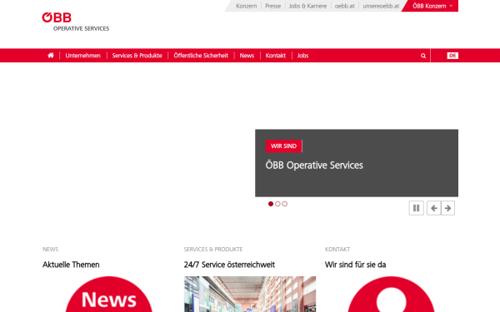Follow the Konzern top link
This screenshot has height=312, width=500.
(x=247, y=6)
